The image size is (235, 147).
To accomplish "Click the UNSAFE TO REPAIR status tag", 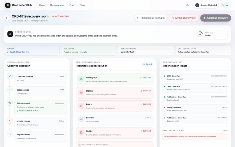I will pos(60,16).
